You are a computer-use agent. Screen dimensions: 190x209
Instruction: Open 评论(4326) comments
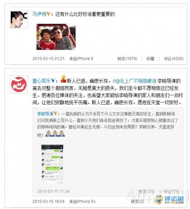(174, 59)
